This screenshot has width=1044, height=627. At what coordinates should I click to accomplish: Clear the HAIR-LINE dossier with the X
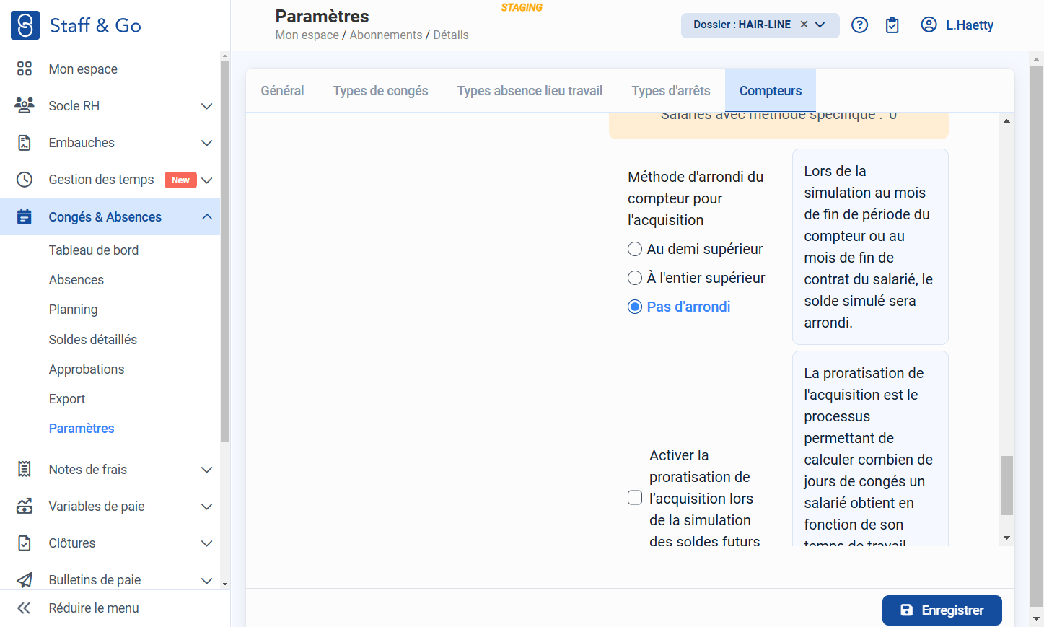(x=804, y=25)
